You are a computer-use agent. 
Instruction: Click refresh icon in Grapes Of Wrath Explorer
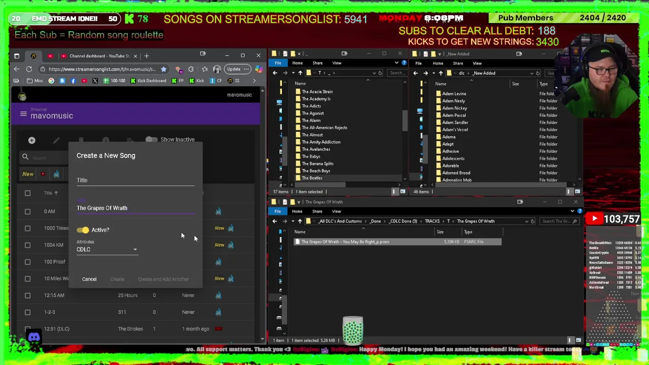coord(532,221)
